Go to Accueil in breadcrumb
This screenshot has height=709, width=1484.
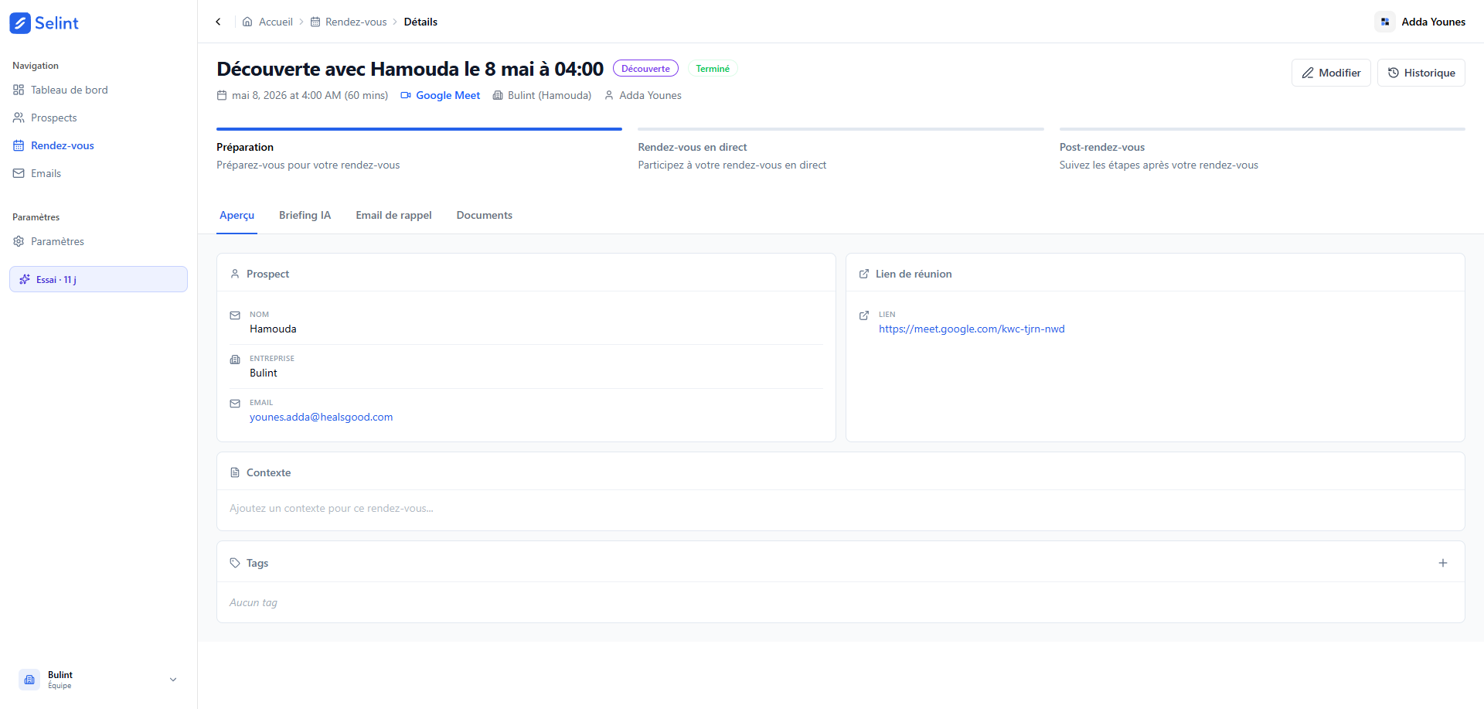[275, 22]
